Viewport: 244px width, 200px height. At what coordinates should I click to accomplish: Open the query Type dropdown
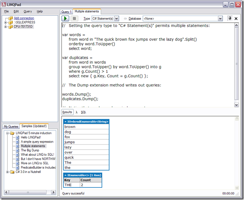click(x=116, y=18)
